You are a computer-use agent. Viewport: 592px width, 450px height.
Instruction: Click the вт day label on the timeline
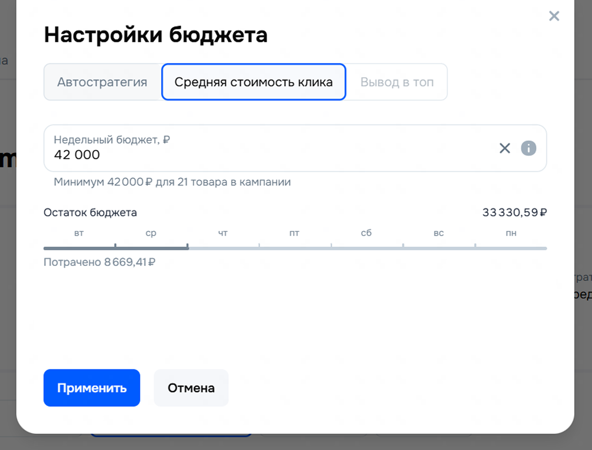point(79,233)
